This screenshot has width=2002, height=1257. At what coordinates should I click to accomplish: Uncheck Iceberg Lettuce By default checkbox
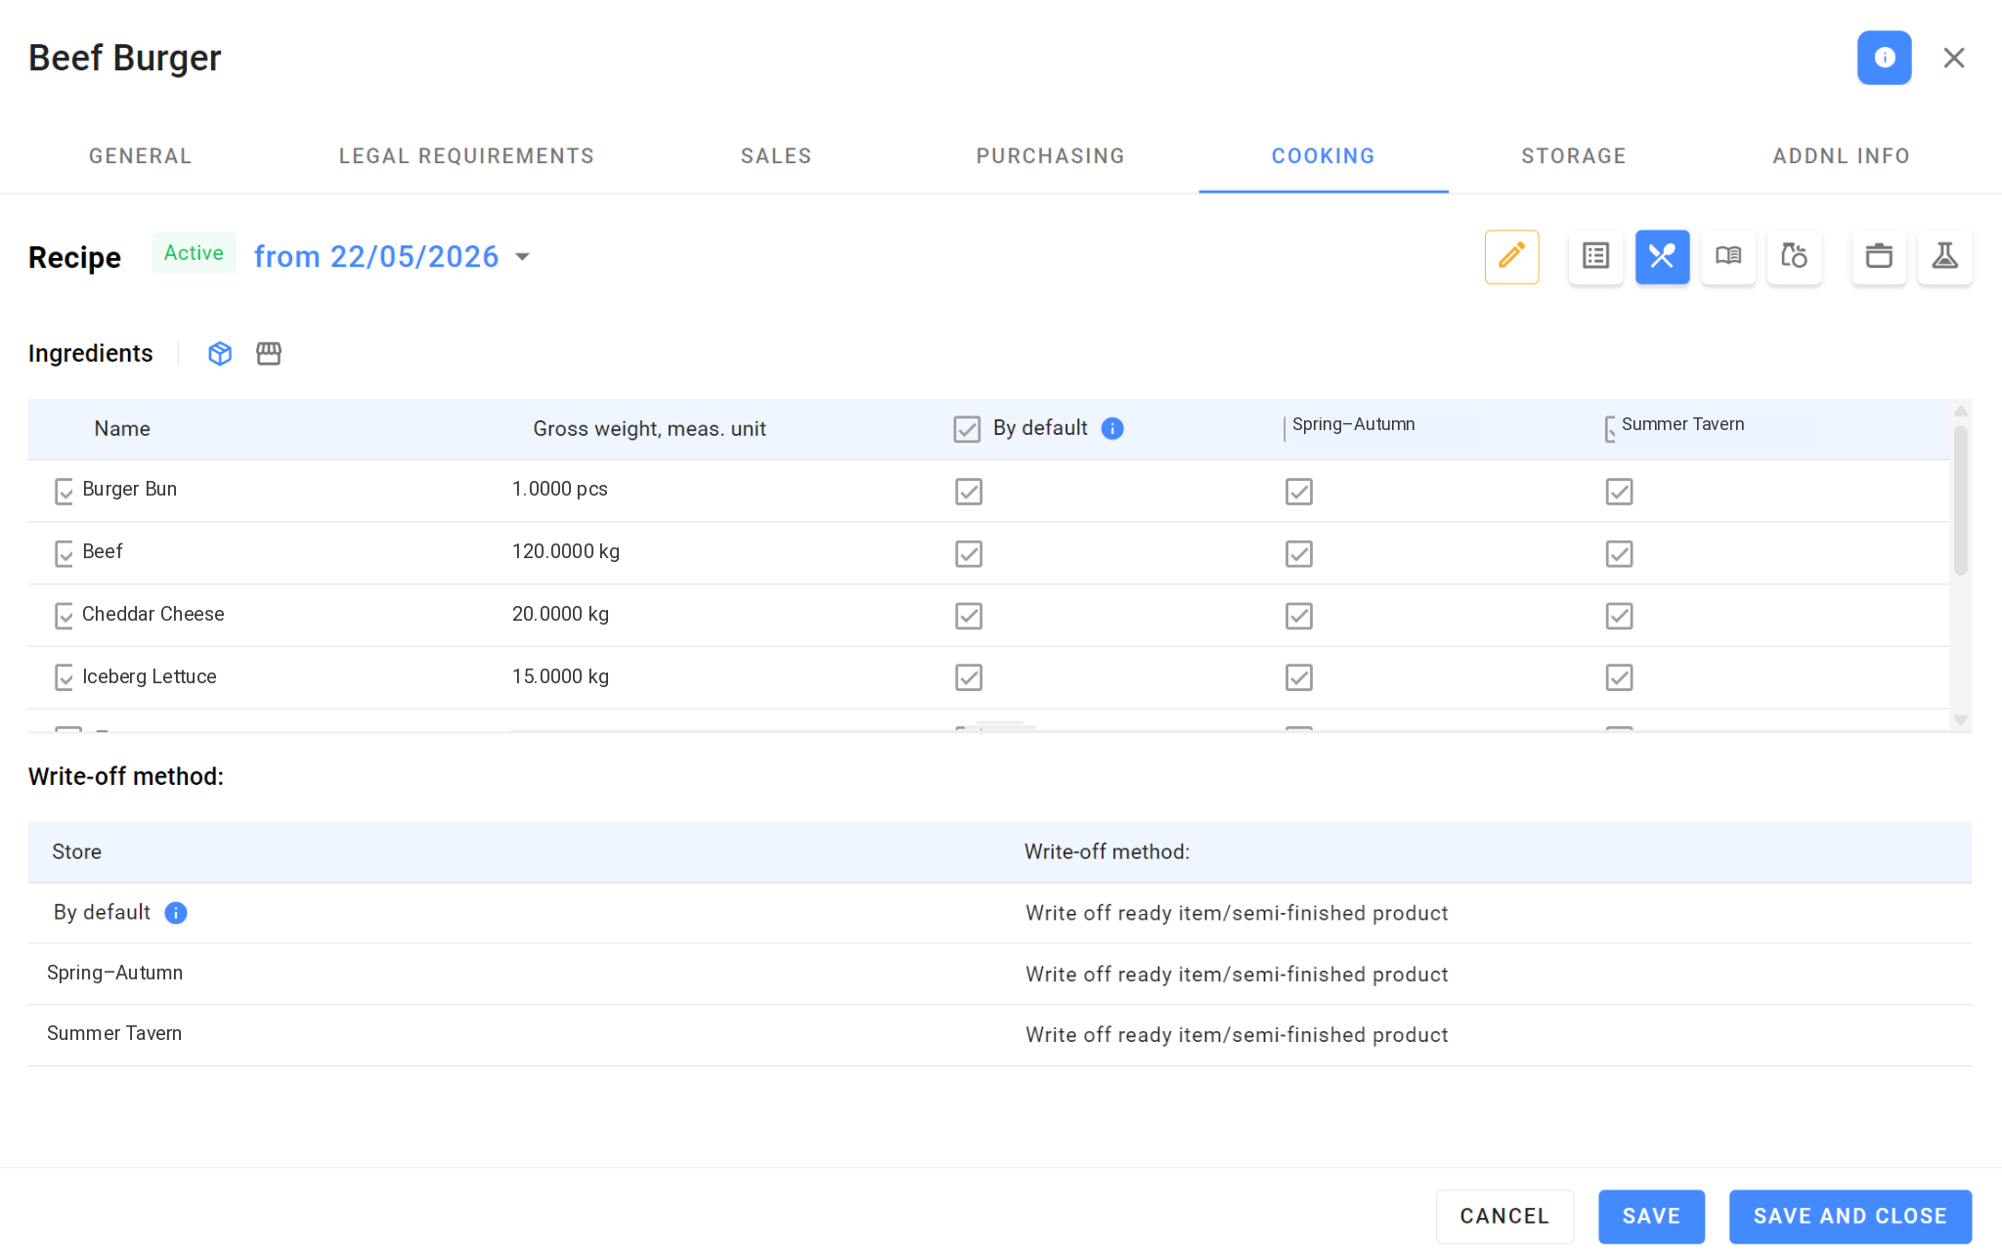tap(969, 677)
